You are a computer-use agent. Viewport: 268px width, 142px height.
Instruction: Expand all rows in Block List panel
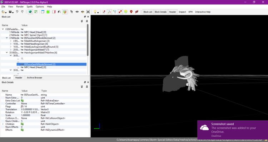point(82,21)
